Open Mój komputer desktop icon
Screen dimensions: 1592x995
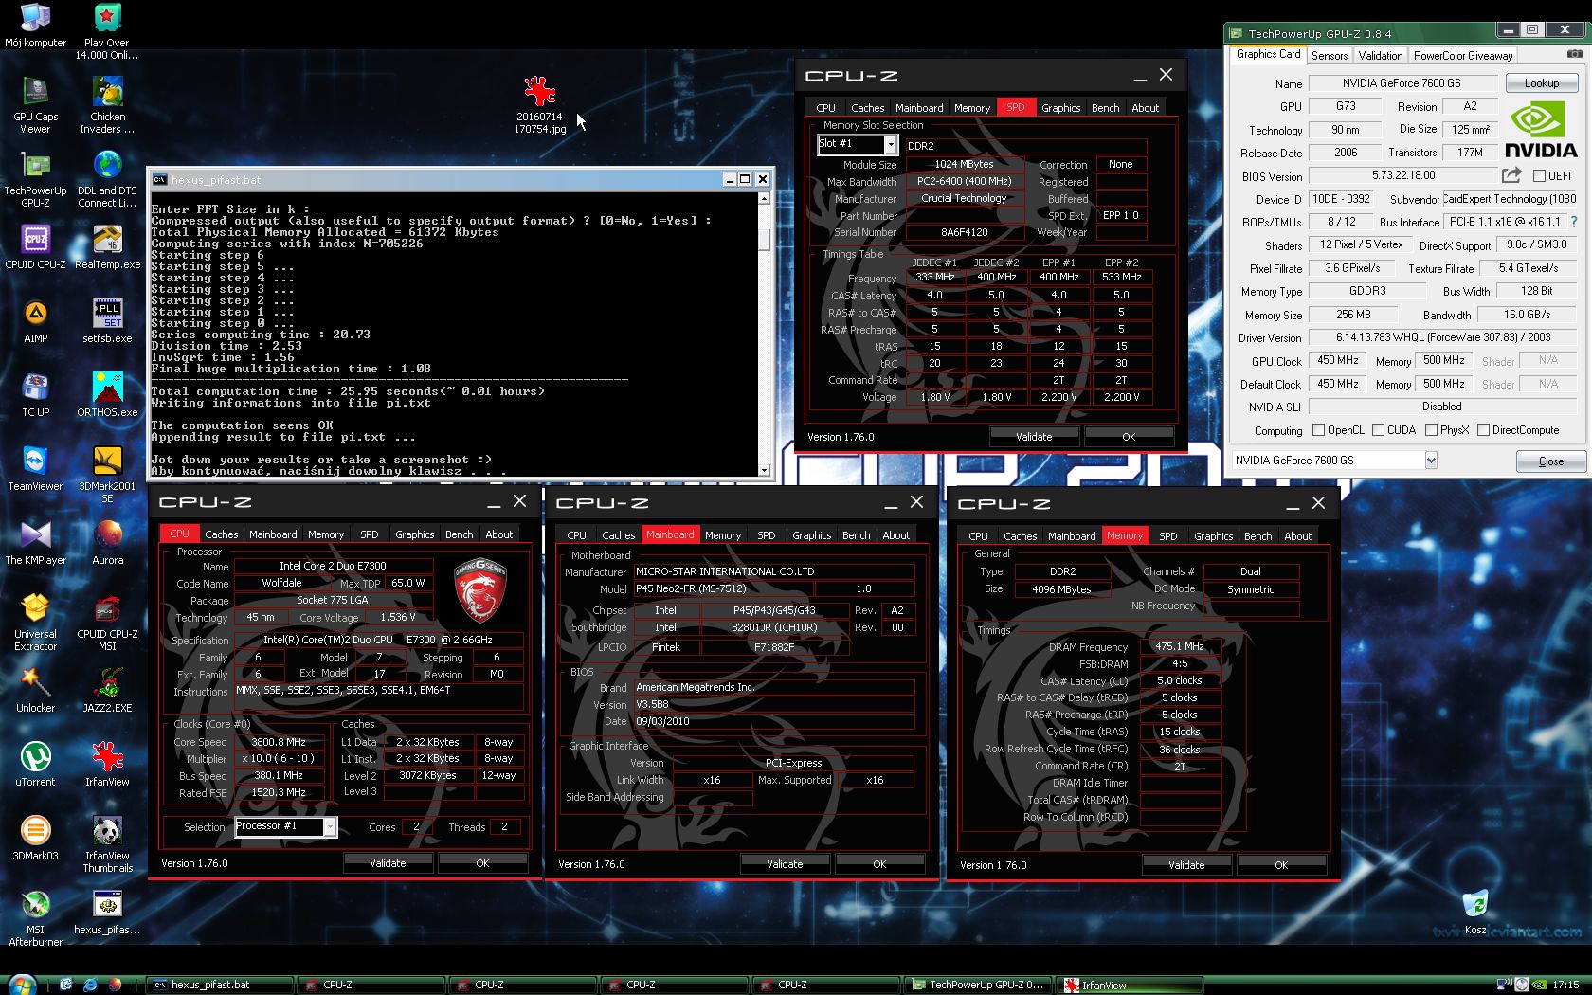[x=35, y=25]
